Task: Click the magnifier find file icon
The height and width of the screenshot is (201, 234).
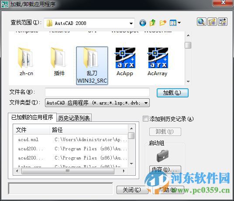Action: click(x=201, y=22)
